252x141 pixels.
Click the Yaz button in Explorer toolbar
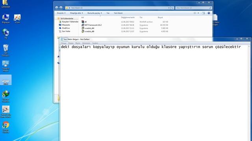[108, 13]
